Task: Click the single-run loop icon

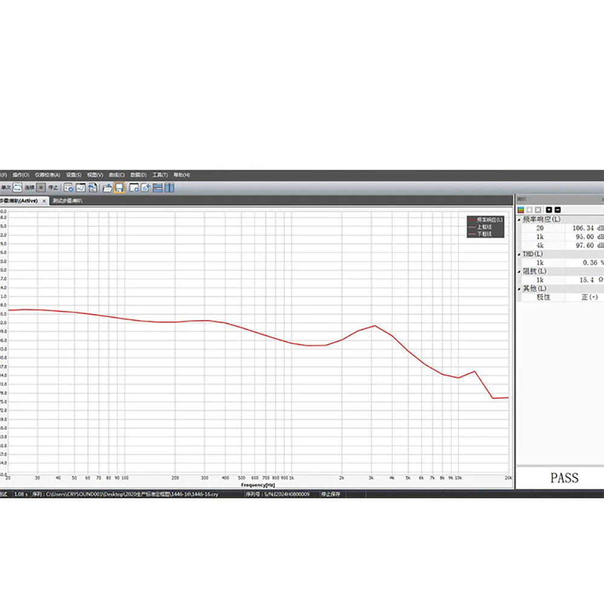Action: point(18,188)
